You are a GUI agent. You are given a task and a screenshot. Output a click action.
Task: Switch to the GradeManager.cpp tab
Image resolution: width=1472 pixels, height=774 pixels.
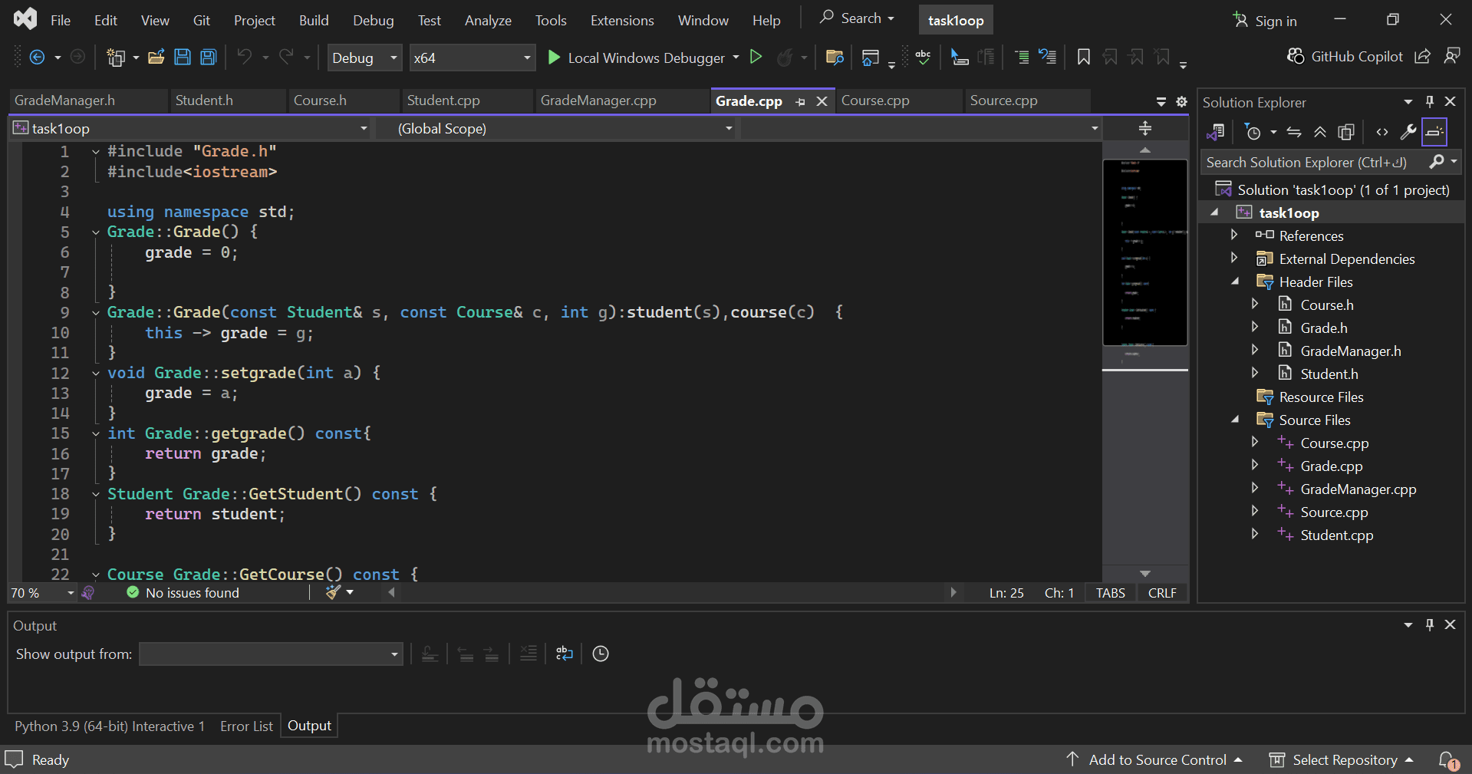598,100
